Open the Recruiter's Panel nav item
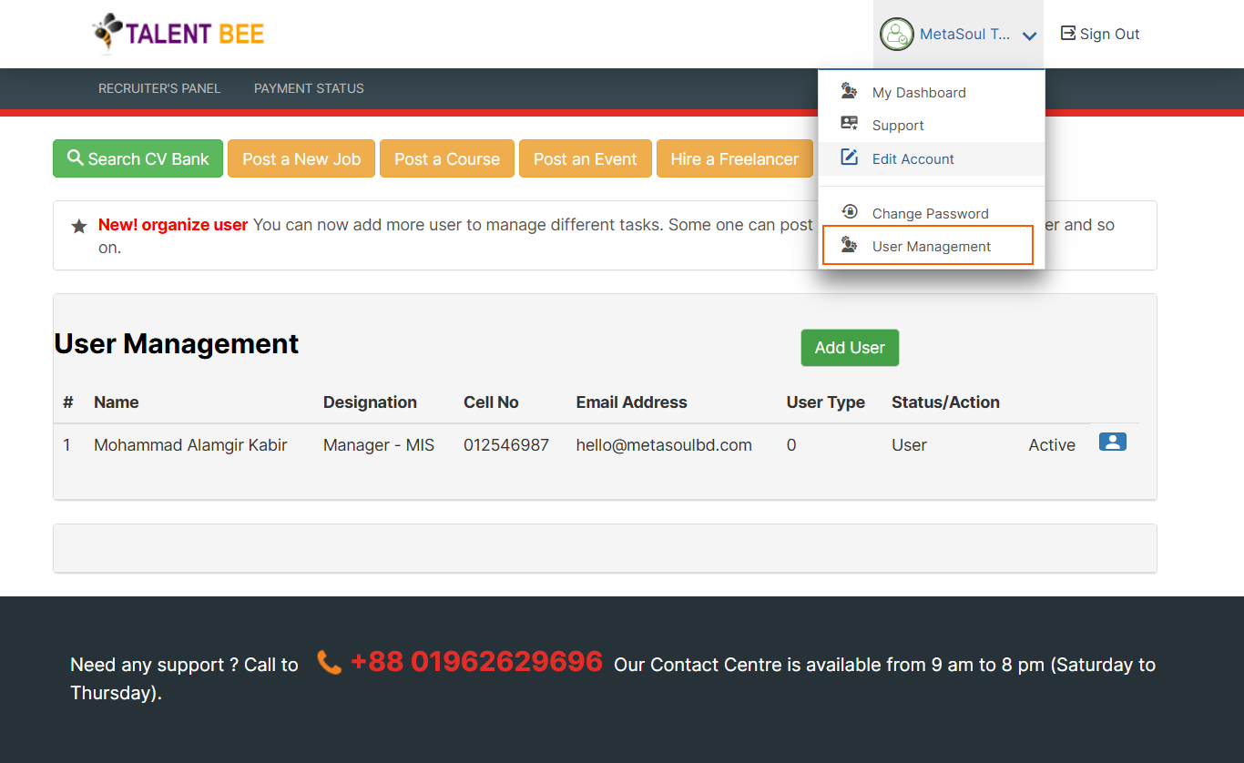The height and width of the screenshot is (763, 1244). coord(159,88)
